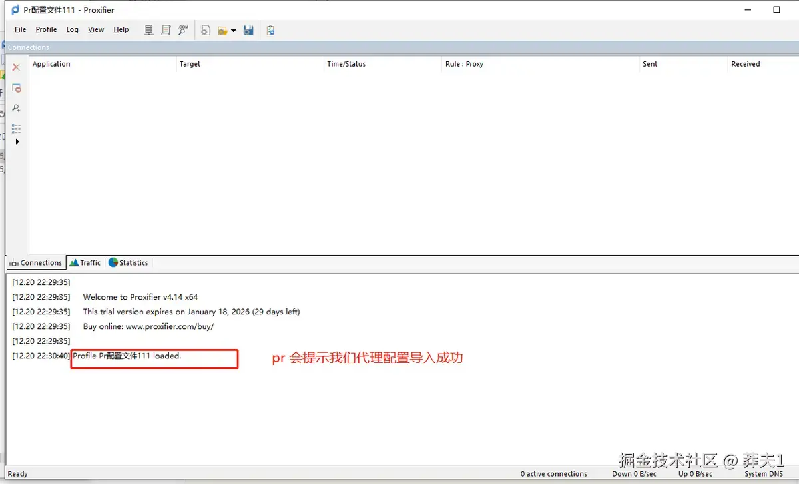Switch to the Statistics tab
The height and width of the screenshot is (484, 799).
[x=129, y=262]
